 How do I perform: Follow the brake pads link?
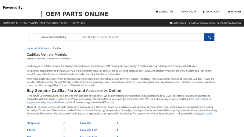click(201, 99)
